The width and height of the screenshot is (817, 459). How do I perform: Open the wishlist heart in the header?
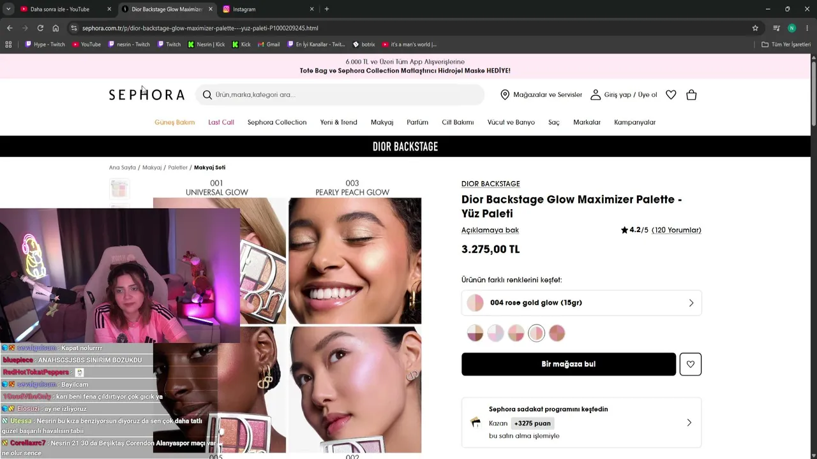click(x=671, y=95)
